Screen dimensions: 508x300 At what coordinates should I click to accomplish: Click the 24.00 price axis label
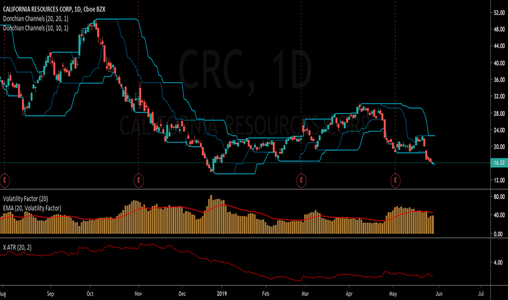pyautogui.click(x=499, y=130)
